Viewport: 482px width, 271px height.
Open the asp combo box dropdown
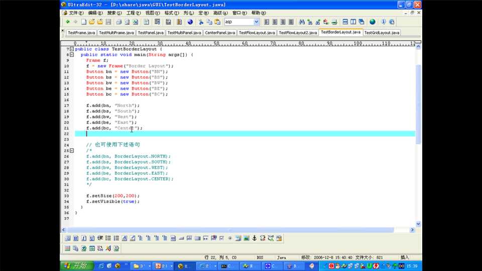[256, 22]
